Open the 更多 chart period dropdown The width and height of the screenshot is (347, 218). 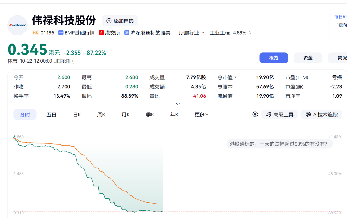pos(201,114)
